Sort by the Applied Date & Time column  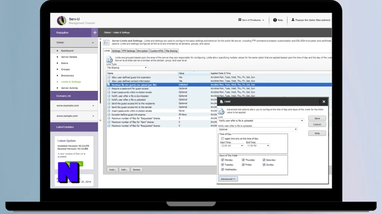270,73
